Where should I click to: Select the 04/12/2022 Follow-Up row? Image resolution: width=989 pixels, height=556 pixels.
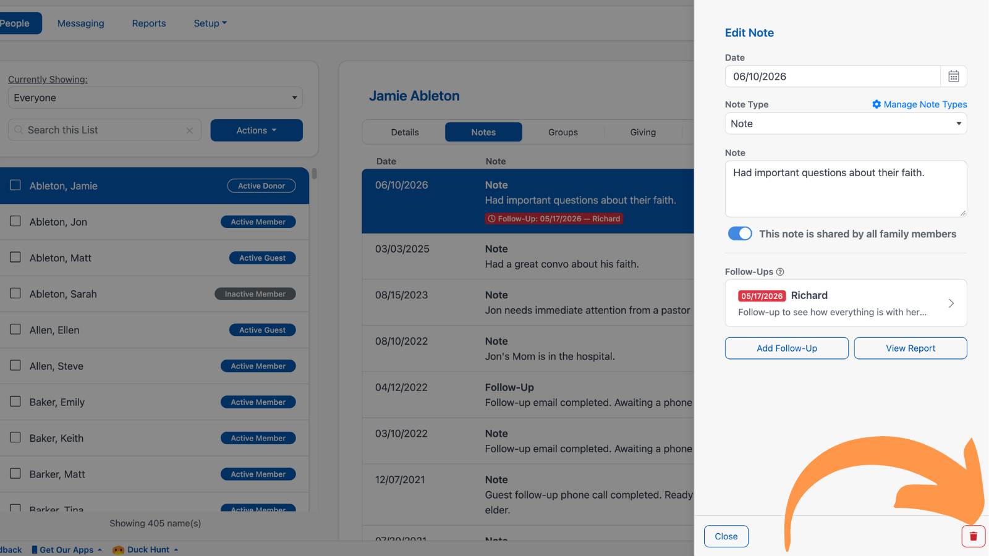528,395
